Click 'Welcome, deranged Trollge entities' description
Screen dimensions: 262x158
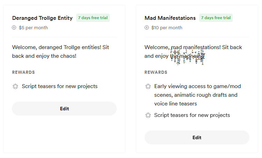click(x=61, y=52)
